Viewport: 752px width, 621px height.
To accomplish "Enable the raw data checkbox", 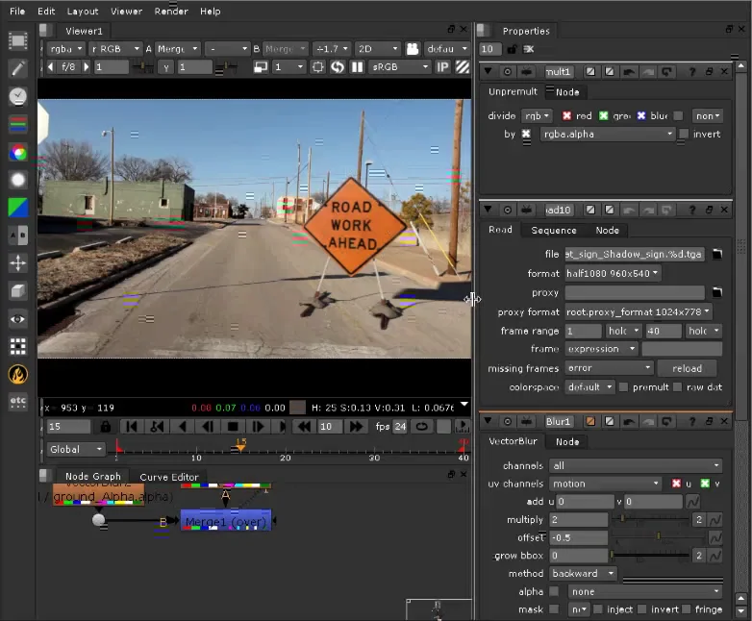I will coord(677,387).
